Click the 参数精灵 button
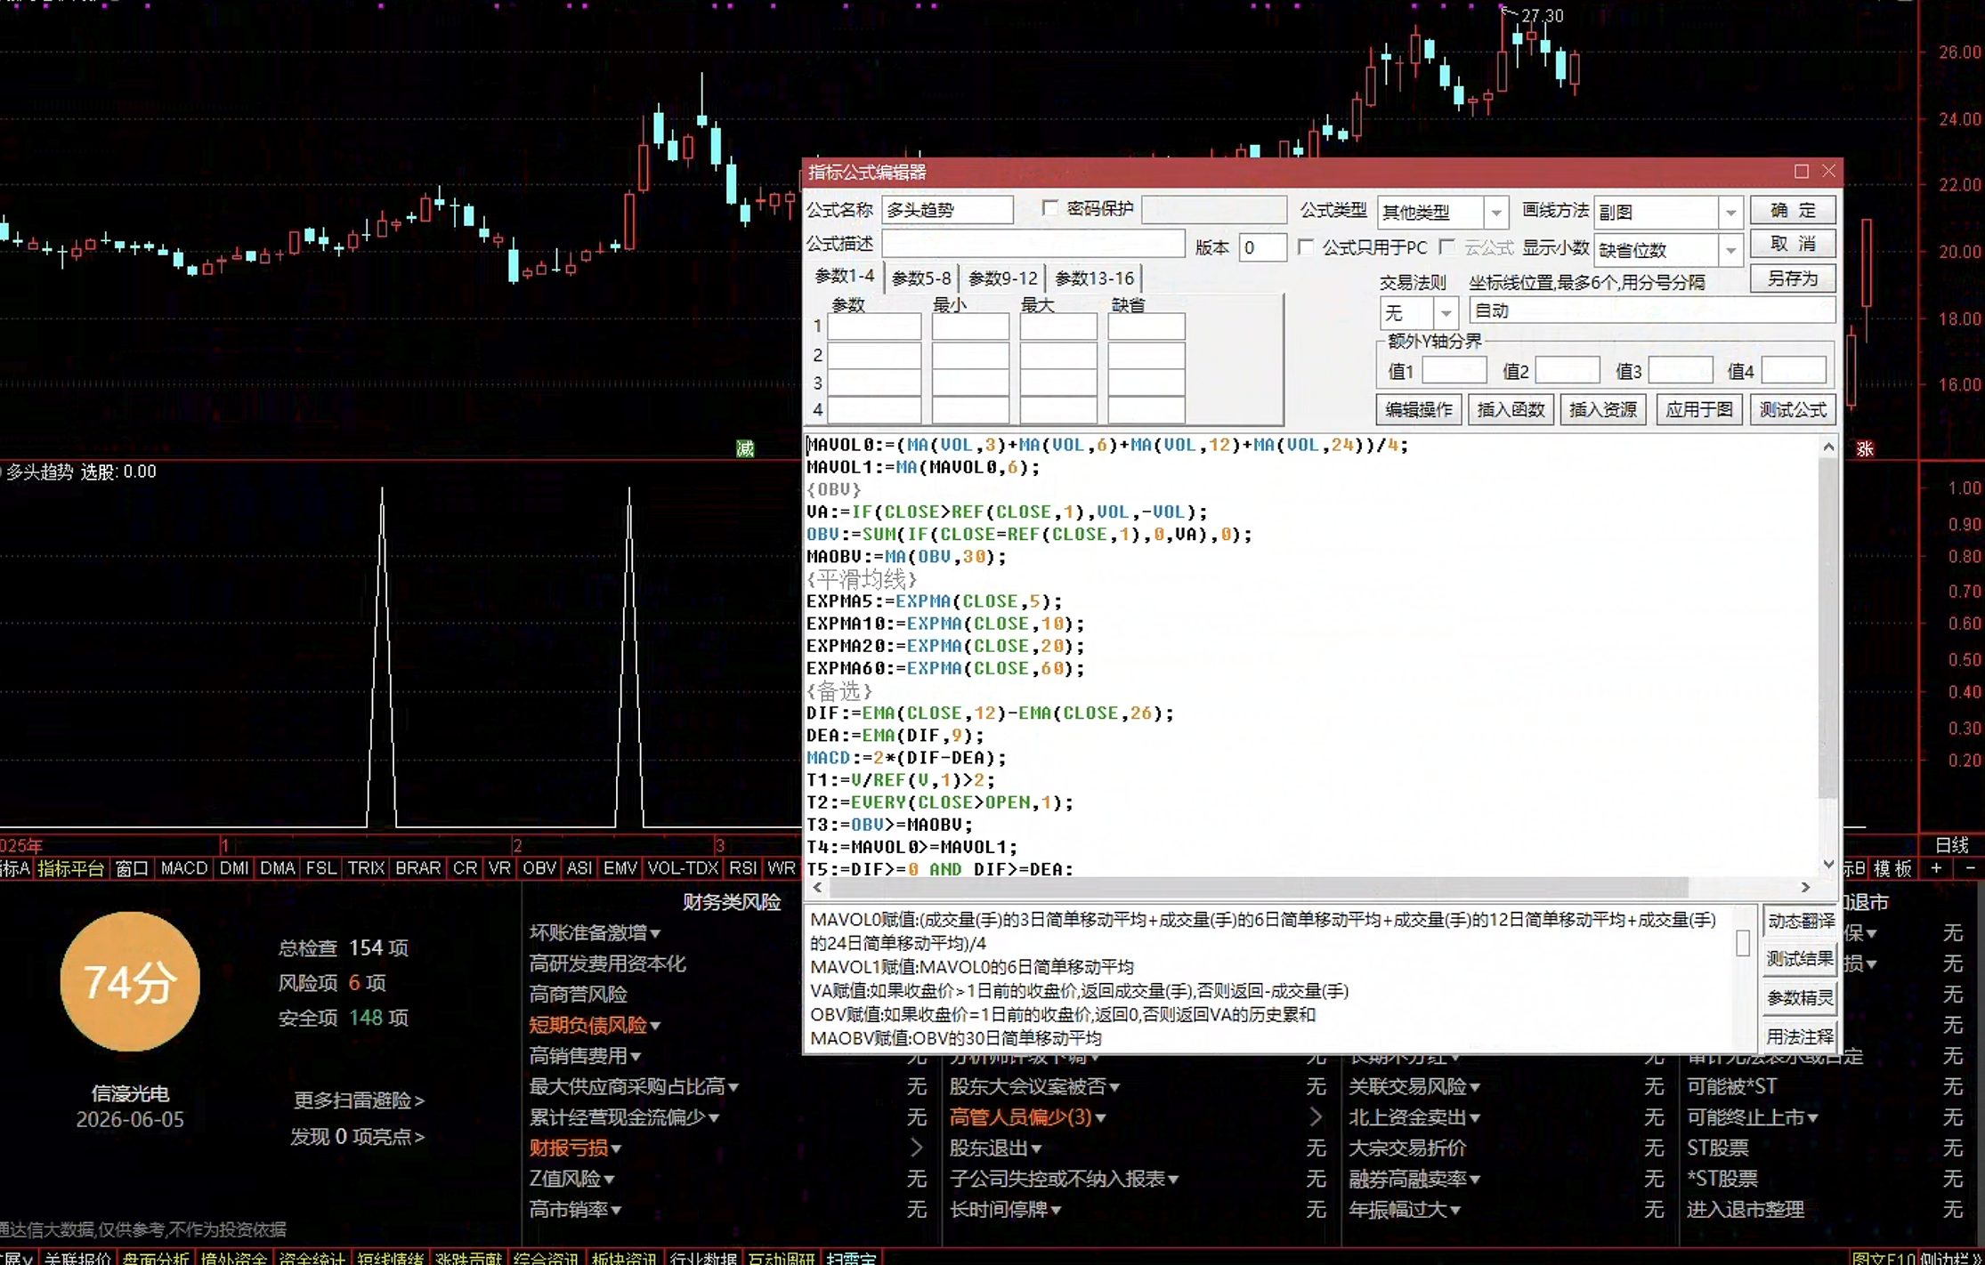The image size is (1985, 1265). tap(1800, 998)
